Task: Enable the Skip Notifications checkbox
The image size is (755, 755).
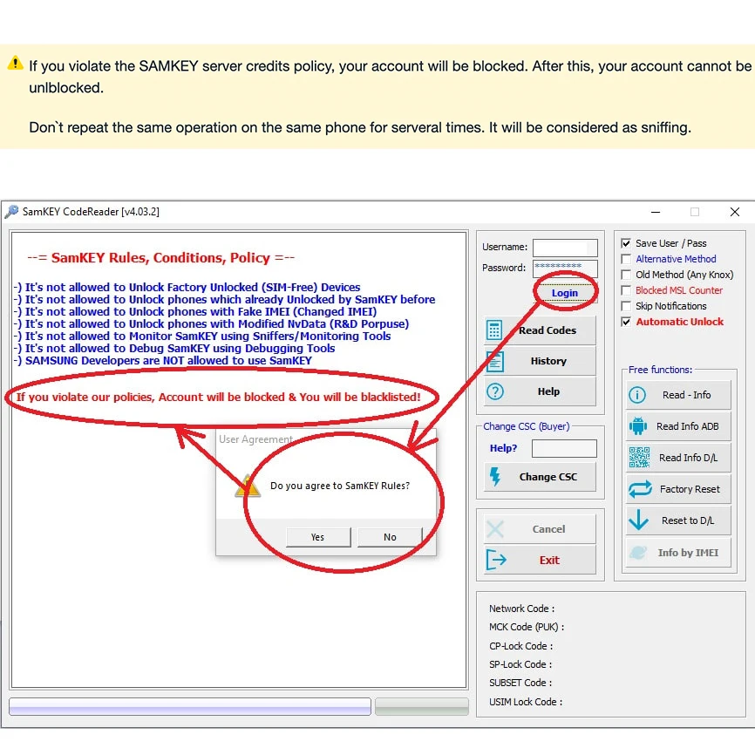Action: click(626, 306)
